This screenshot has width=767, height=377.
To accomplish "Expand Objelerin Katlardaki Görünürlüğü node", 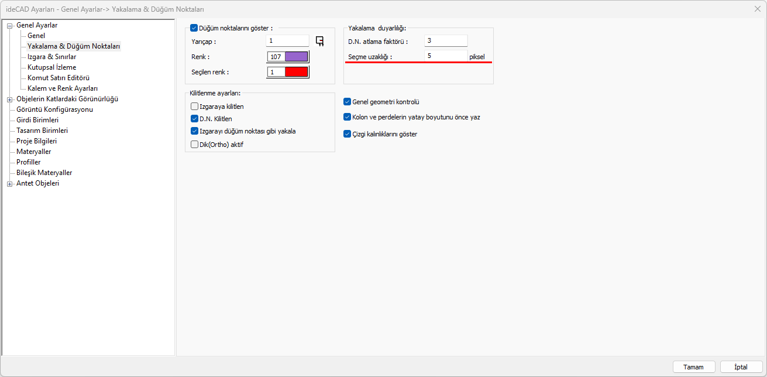I will click(9, 100).
